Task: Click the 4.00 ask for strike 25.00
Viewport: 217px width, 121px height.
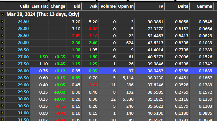Action: [93, 29]
